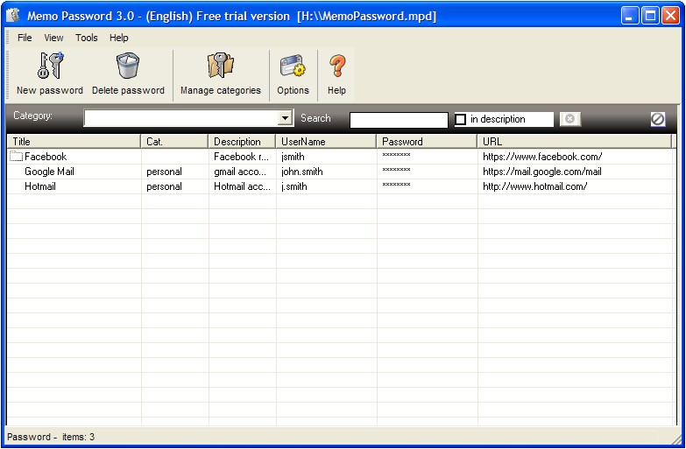Sort by the Password column header
This screenshot has width=686, height=449.
click(x=427, y=142)
